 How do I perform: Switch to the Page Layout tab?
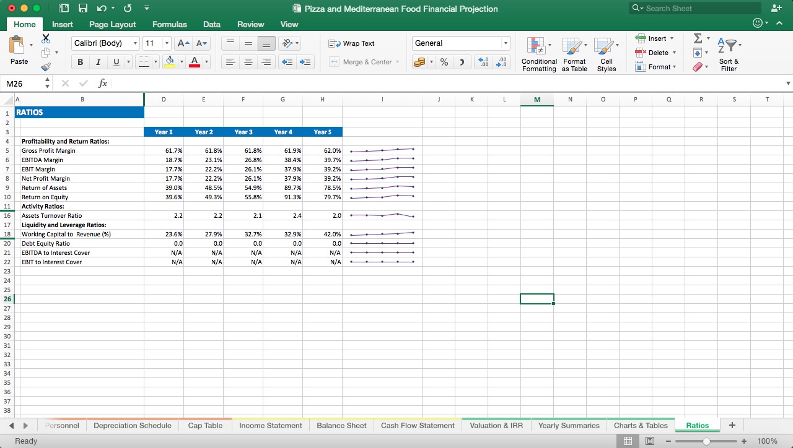coord(112,24)
